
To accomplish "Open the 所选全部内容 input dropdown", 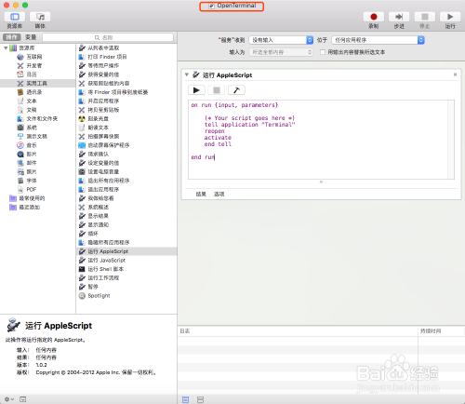I will click(x=281, y=52).
